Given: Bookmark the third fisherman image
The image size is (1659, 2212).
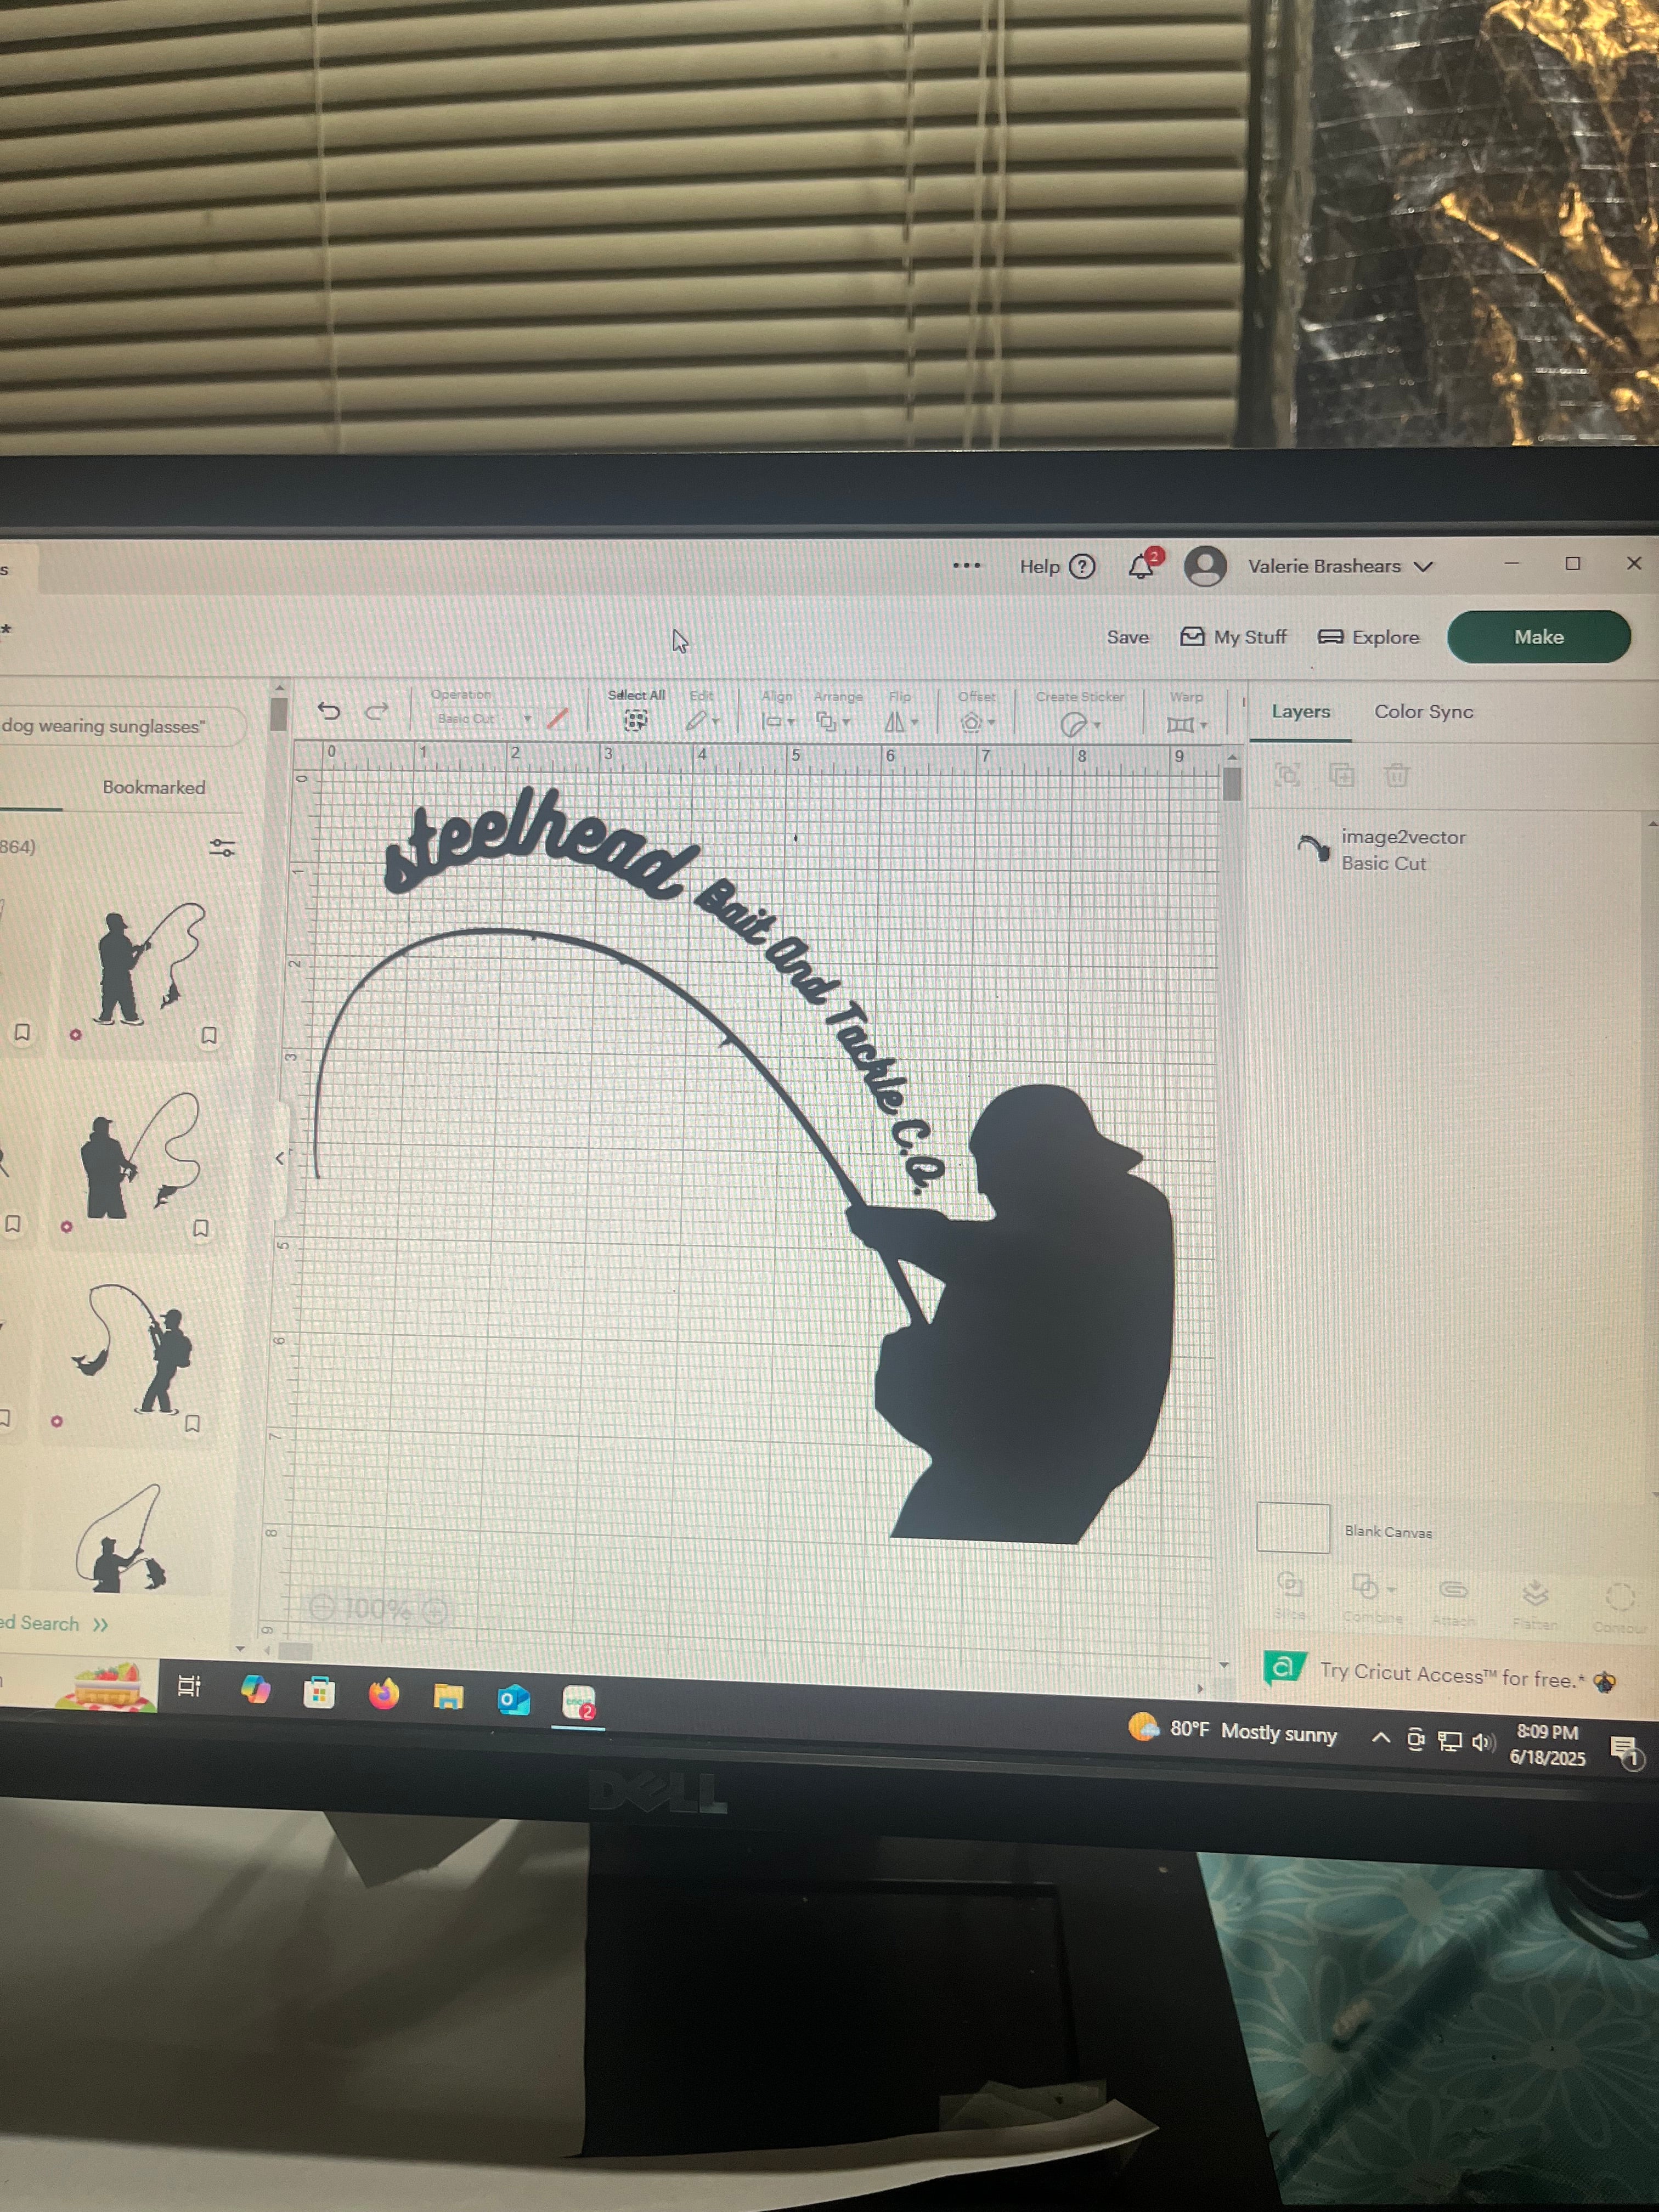Looking at the screenshot, I should [x=193, y=1422].
